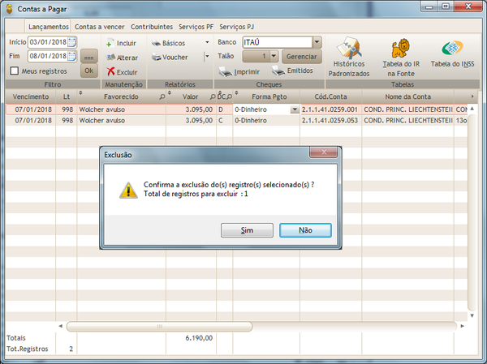Confirm exclusion with the Sim button
Image resolution: width=487 pixels, height=364 pixels.
tap(247, 230)
